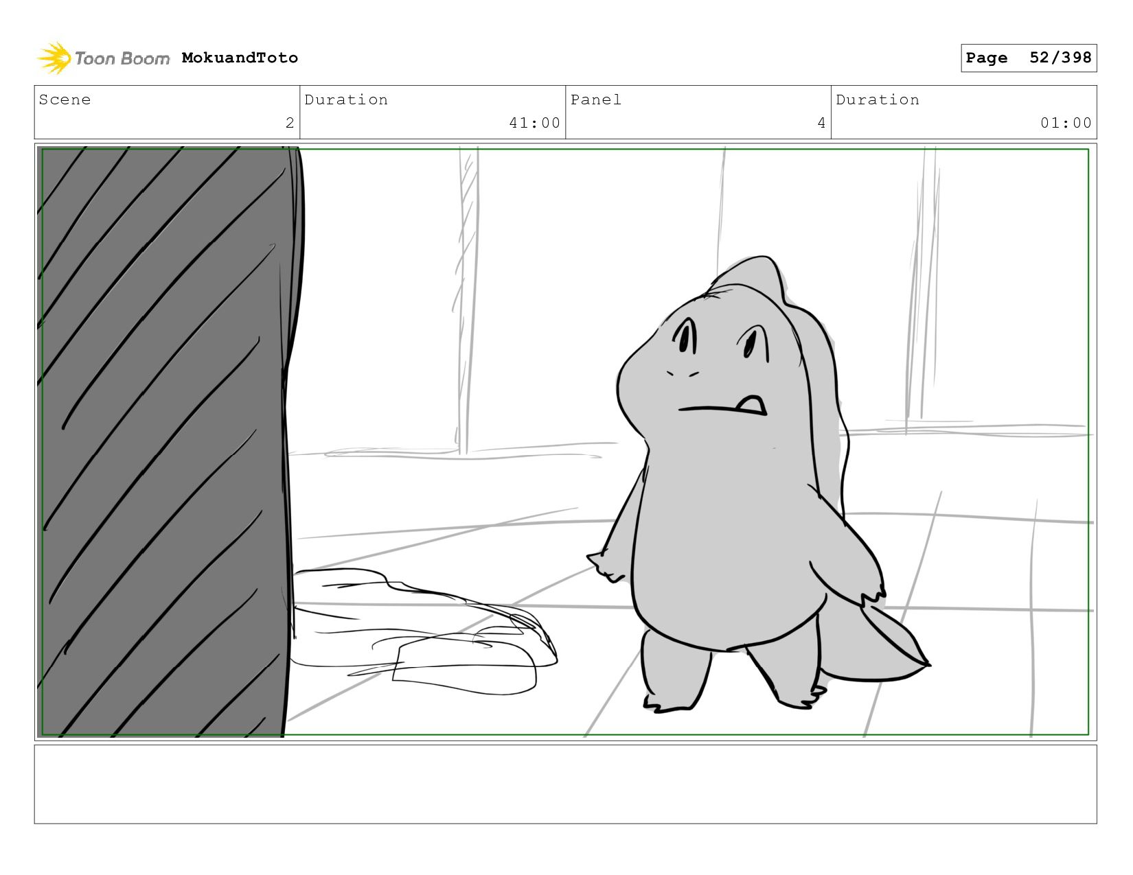Click the scene number 2
1133x875 pixels.
[290, 123]
